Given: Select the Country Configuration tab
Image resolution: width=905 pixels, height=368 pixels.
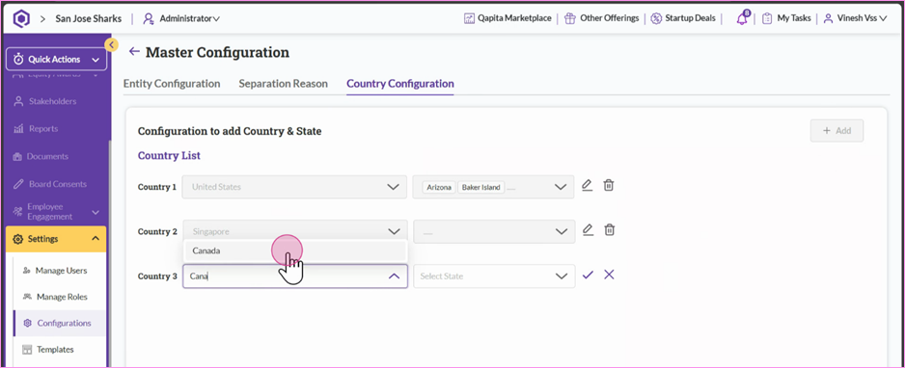Looking at the screenshot, I should coord(400,84).
